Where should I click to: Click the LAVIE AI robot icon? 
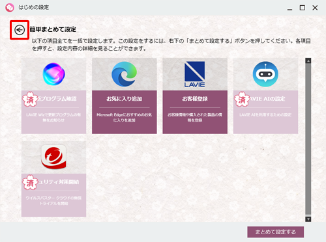[x=265, y=74]
